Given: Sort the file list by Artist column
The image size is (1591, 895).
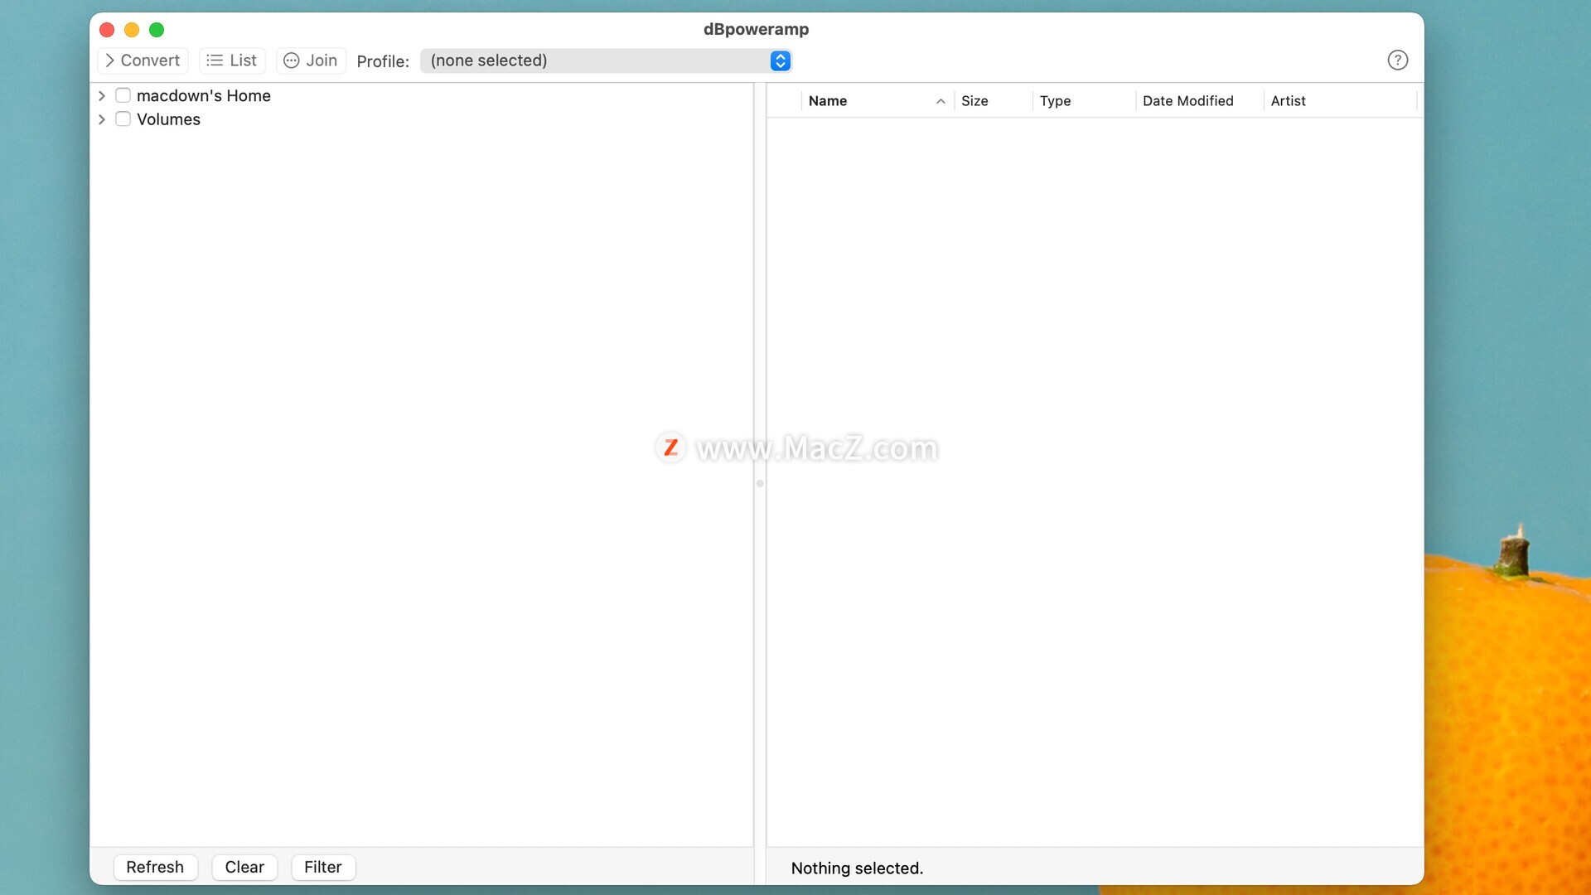Looking at the screenshot, I should click(x=1340, y=101).
